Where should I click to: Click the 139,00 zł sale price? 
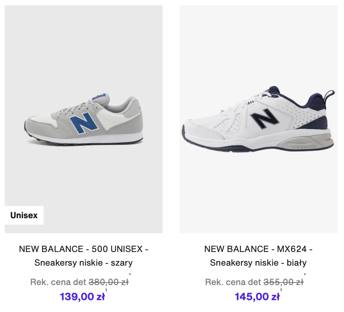click(82, 297)
